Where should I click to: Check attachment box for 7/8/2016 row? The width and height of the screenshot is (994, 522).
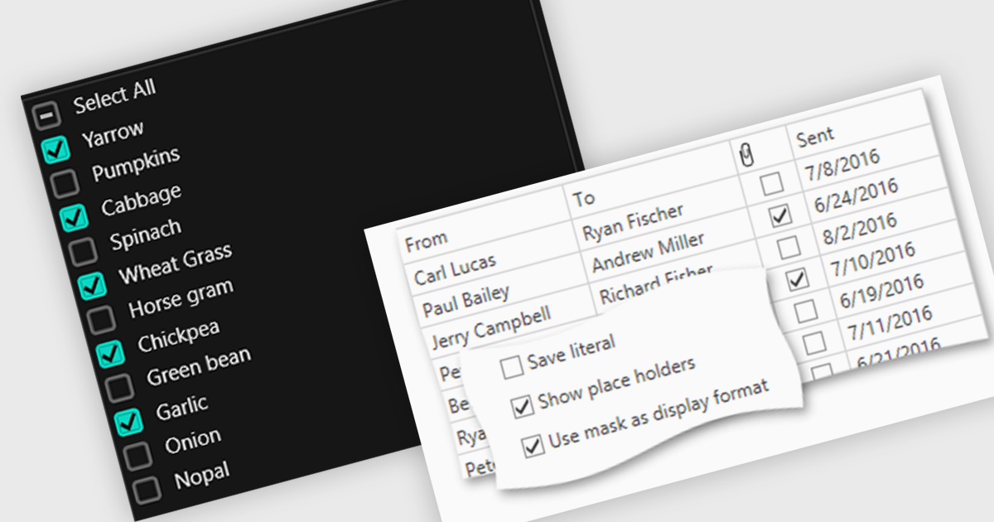click(770, 183)
